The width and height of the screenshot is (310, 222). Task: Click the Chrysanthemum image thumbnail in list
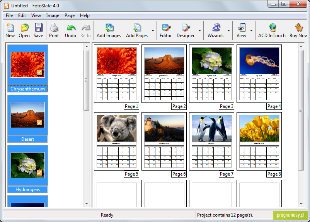28,65
